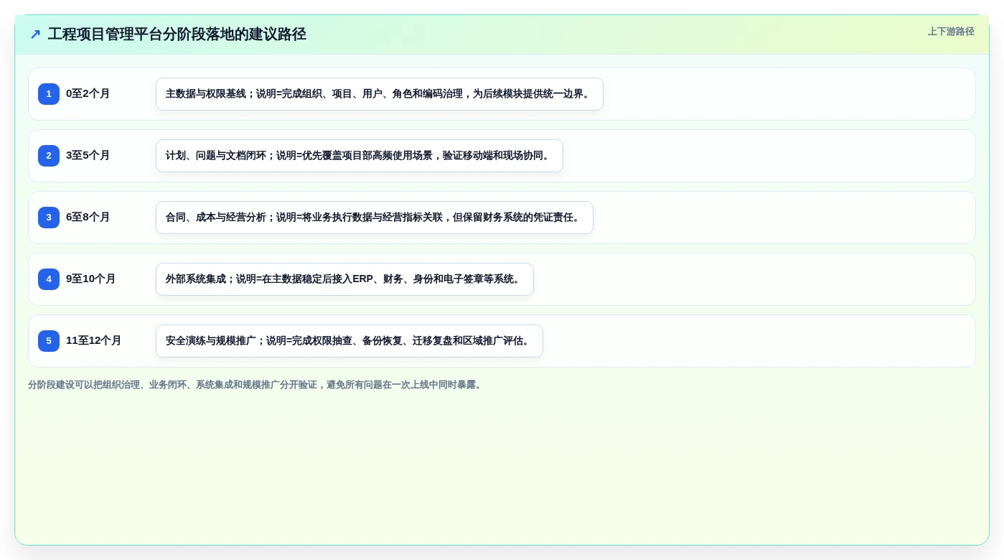Click the step 4 number badge
1004x560 pixels.
[49, 279]
